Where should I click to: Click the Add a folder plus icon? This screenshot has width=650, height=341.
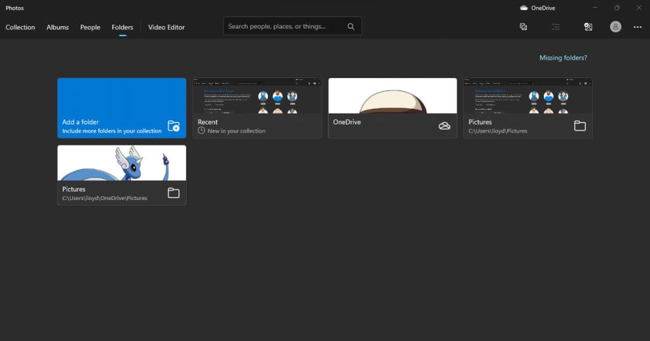173,126
